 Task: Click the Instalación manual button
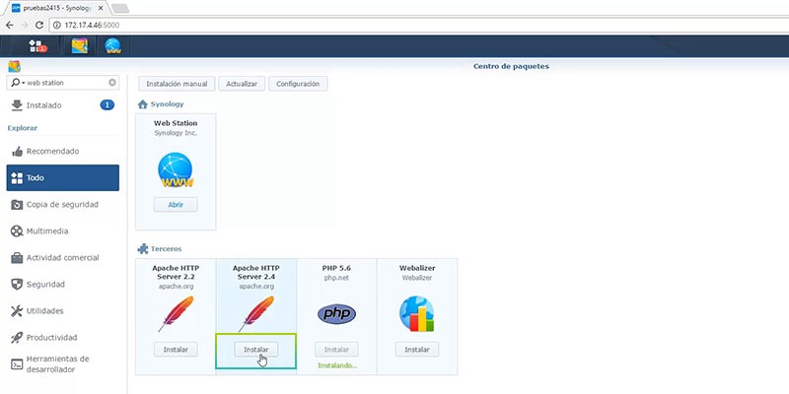[177, 84]
